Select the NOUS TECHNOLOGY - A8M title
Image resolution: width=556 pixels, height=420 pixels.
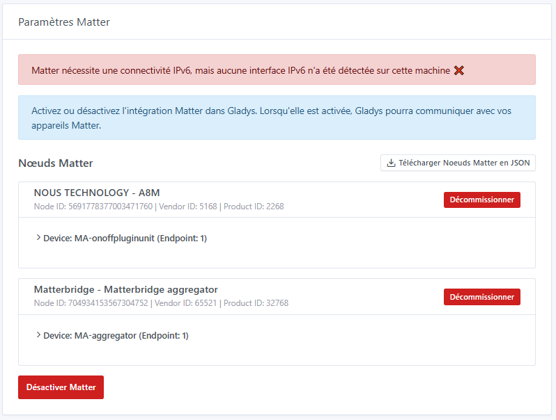97,193
